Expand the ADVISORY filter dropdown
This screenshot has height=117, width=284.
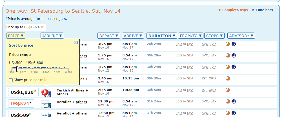coord(241,36)
